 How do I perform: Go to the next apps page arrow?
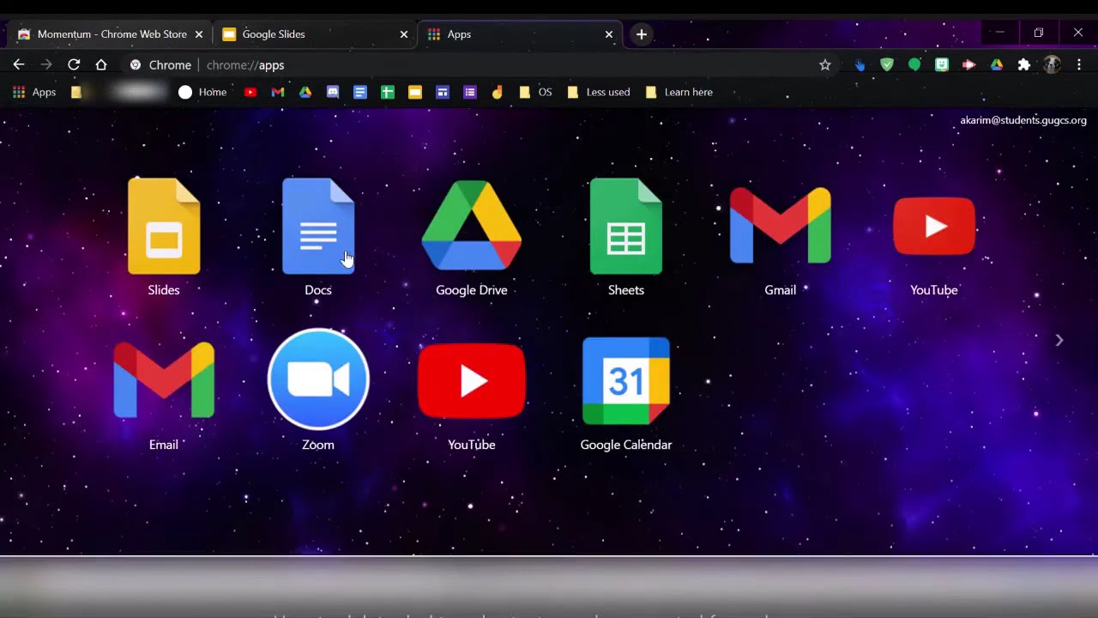click(x=1059, y=341)
